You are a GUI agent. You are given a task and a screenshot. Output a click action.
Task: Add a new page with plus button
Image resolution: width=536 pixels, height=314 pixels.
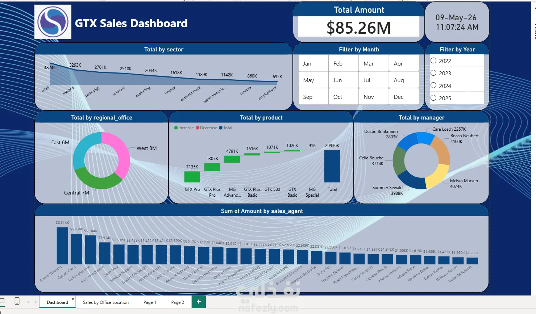coord(199,302)
